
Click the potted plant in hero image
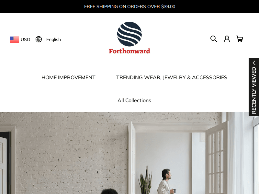tap(145, 181)
